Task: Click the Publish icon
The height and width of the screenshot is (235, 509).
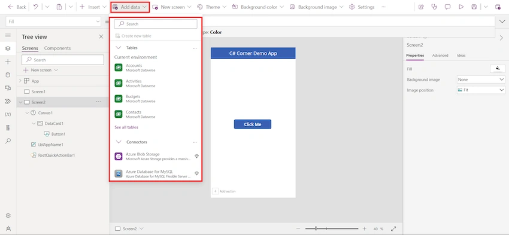Action: [498, 7]
